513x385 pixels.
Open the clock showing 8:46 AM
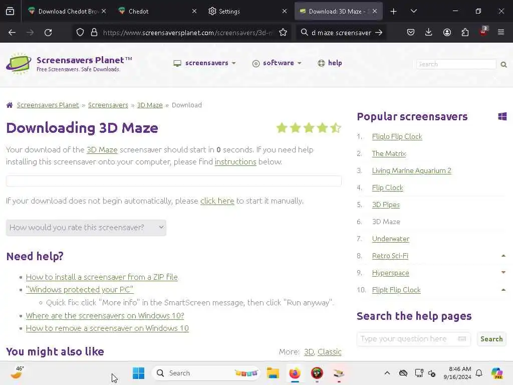pyautogui.click(x=457, y=373)
